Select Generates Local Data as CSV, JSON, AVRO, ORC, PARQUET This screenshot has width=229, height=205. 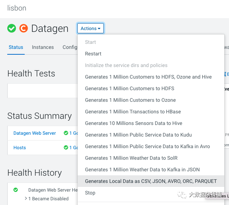click(151, 181)
